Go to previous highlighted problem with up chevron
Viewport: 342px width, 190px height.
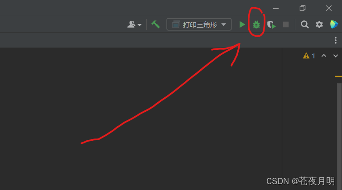[x=324, y=56]
